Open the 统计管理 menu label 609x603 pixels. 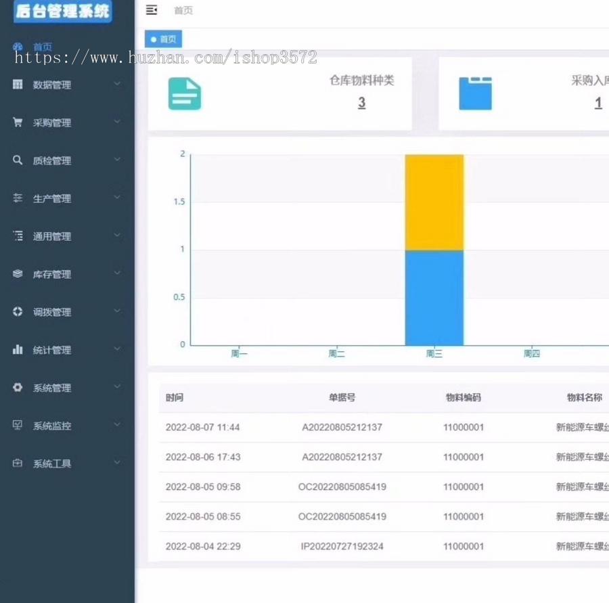click(x=52, y=350)
